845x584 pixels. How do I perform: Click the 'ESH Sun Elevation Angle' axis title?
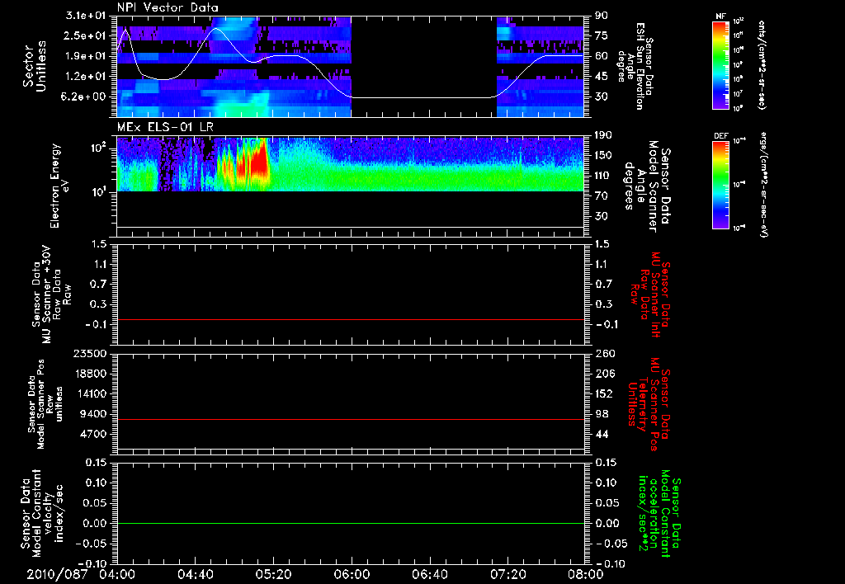click(635, 66)
